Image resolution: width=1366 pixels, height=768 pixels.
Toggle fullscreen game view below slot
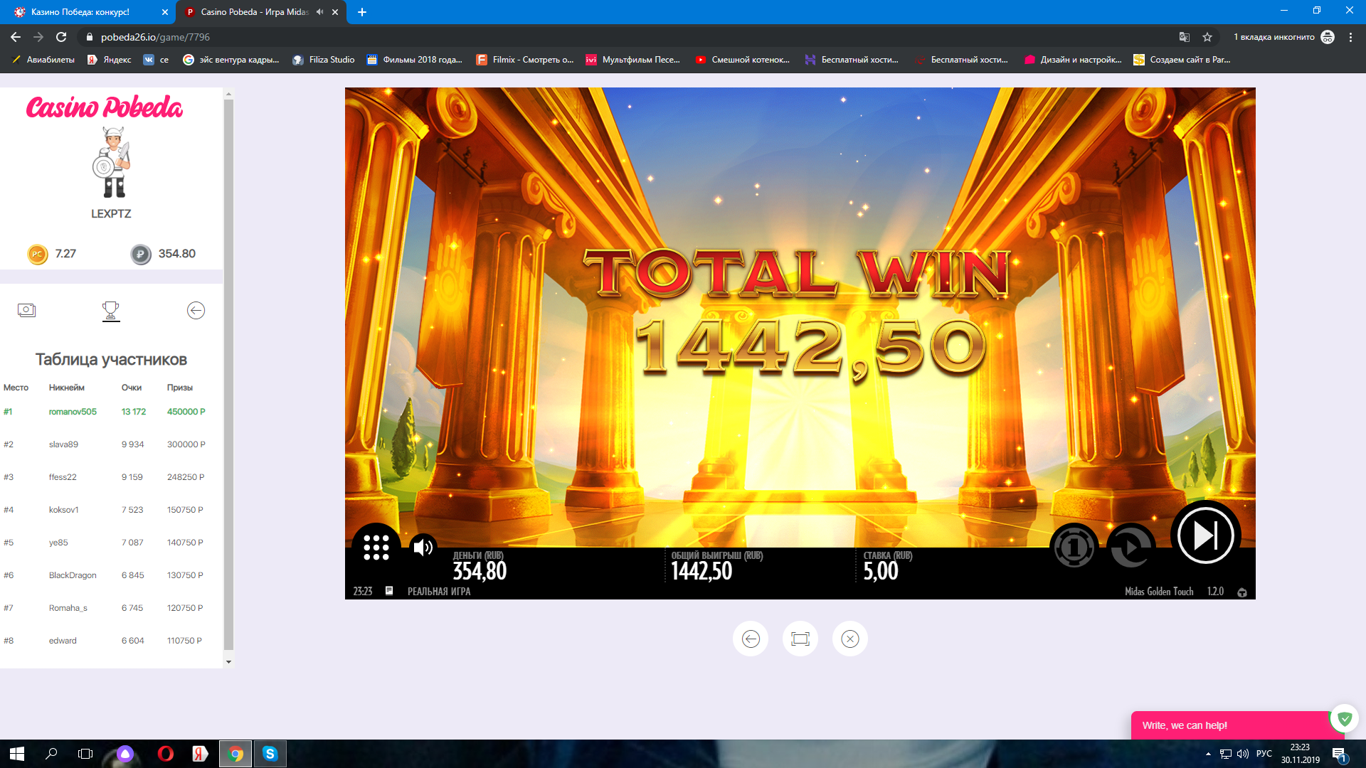(x=800, y=639)
